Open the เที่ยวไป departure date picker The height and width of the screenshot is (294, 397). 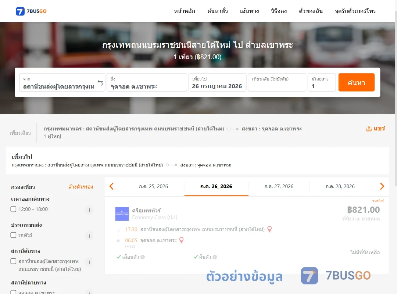pos(218,82)
